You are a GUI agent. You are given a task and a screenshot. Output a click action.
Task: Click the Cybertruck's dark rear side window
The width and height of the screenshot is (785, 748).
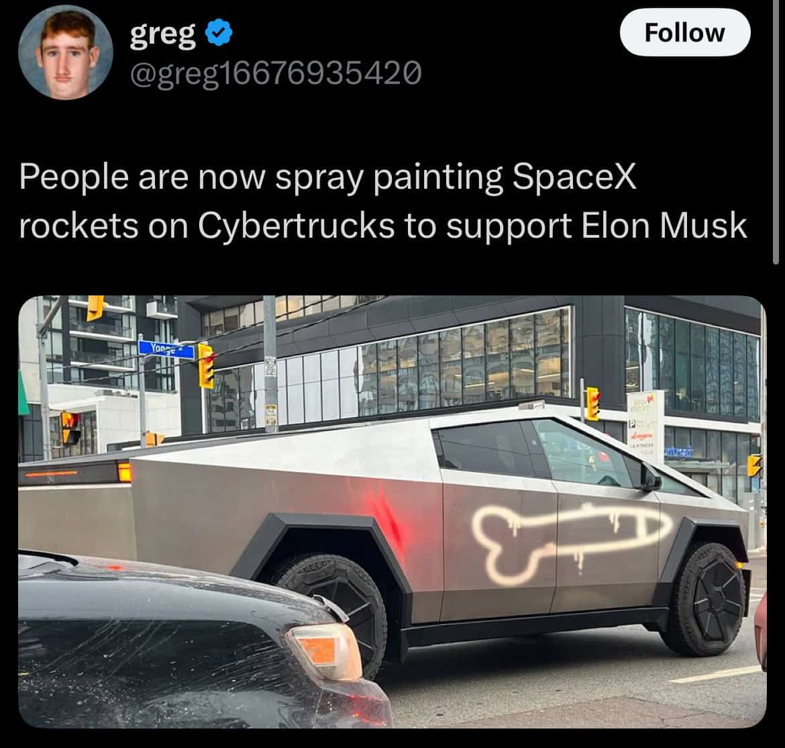pos(484,449)
